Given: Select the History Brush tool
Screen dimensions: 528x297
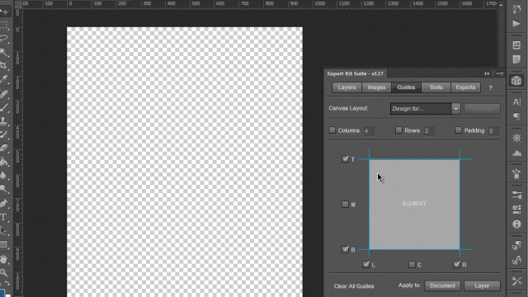Looking at the screenshot, I should [3, 134].
